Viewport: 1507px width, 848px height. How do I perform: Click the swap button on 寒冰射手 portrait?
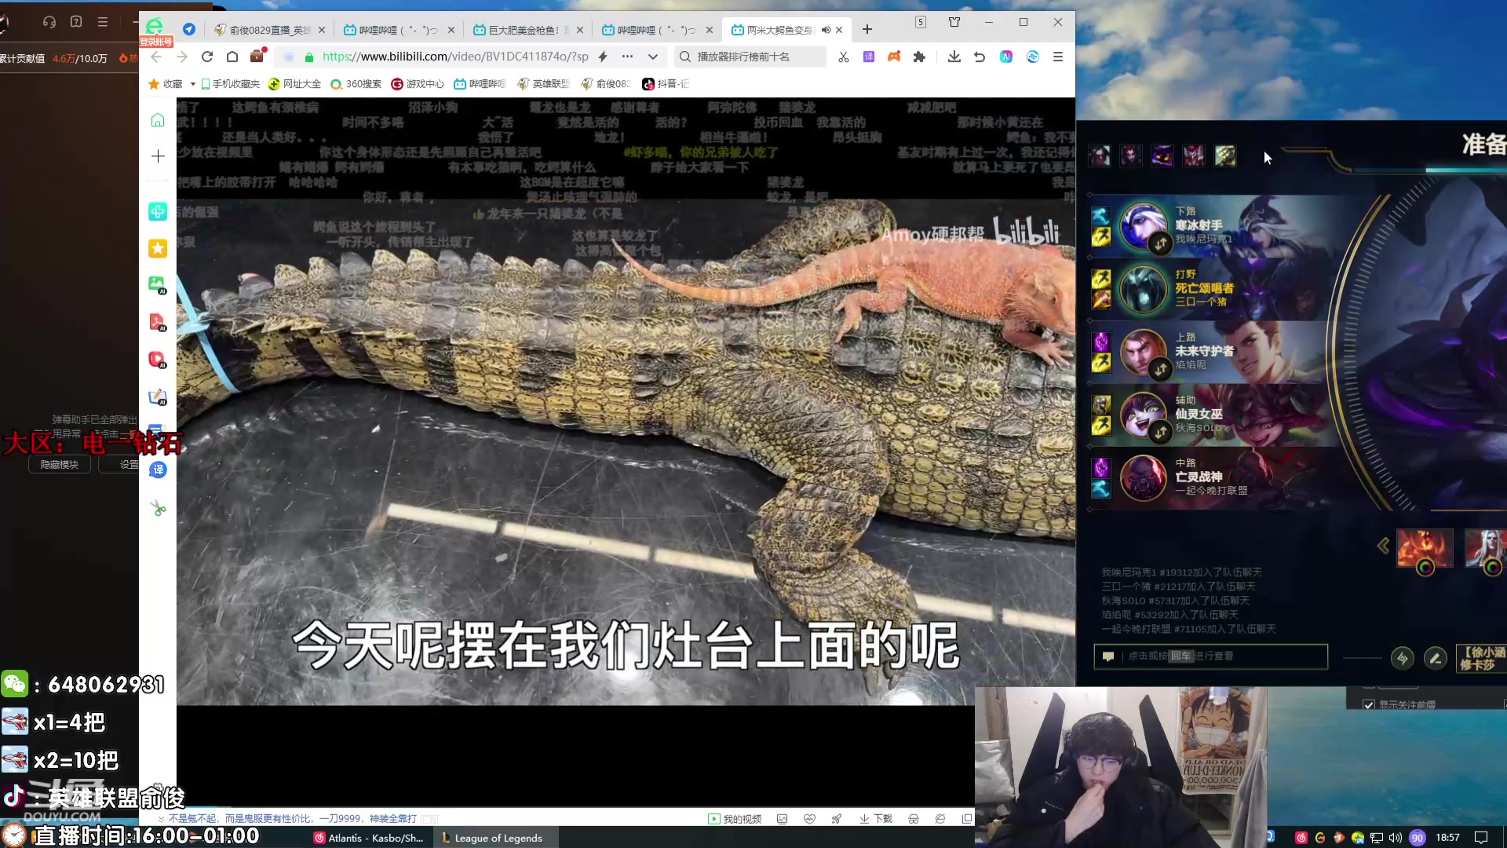[1161, 244]
